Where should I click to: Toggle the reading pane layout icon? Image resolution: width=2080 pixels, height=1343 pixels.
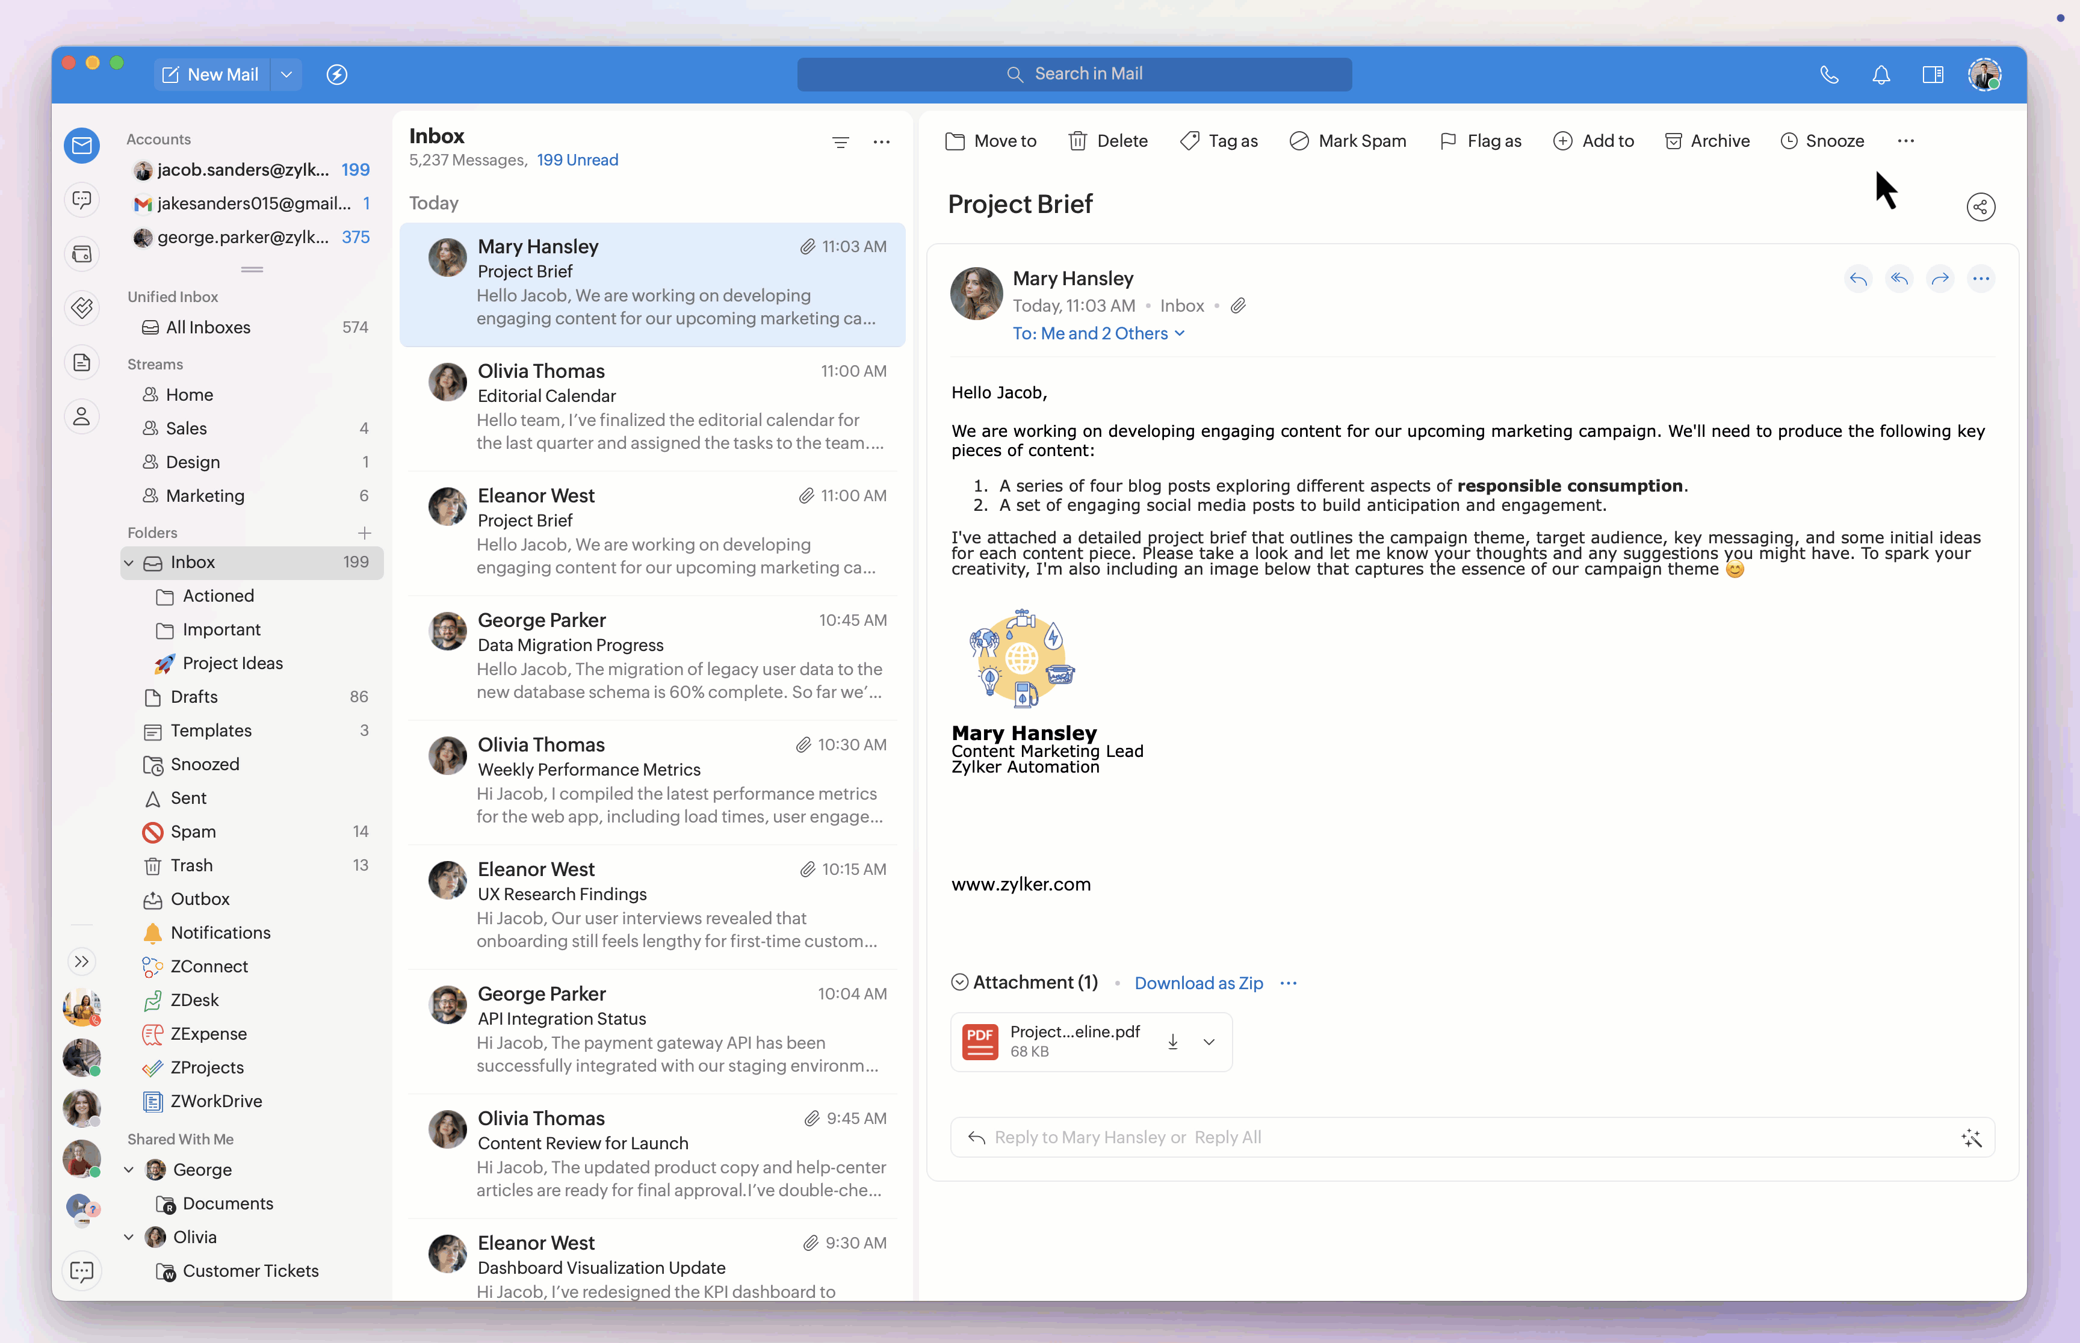pos(1933,75)
